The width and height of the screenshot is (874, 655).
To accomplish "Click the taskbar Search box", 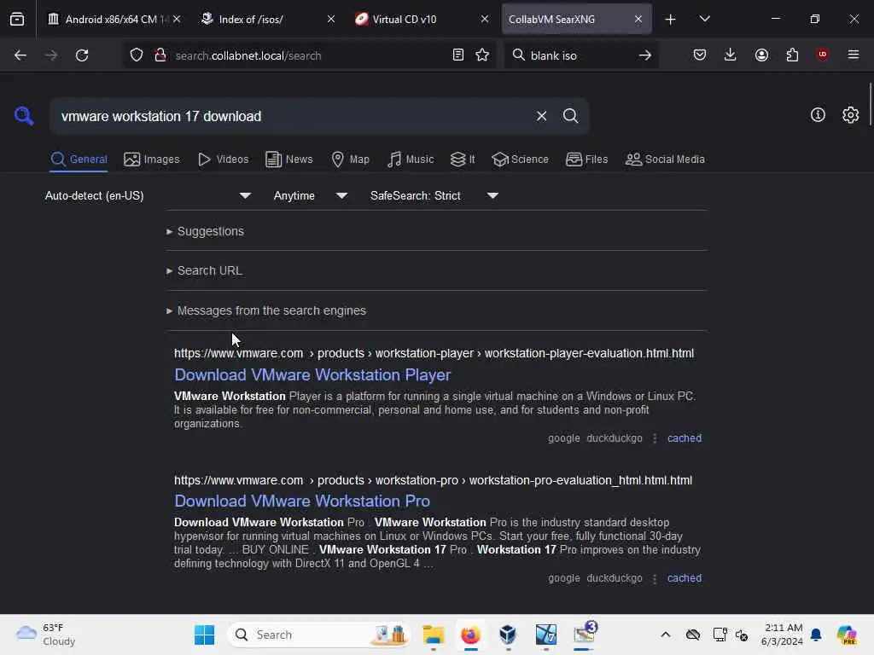I will 319,635.
